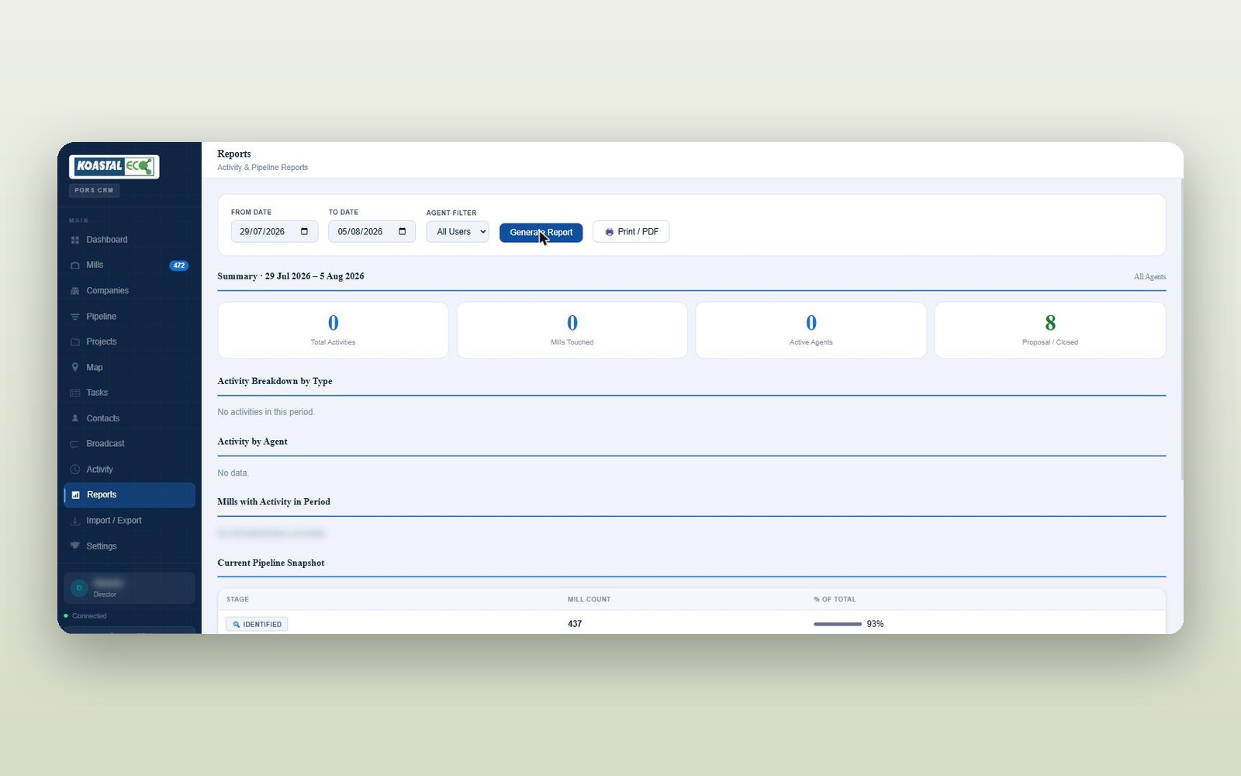Open Settings from the sidebar
The height and width of the screenshot is (776, 1241).
click(130, 546)
